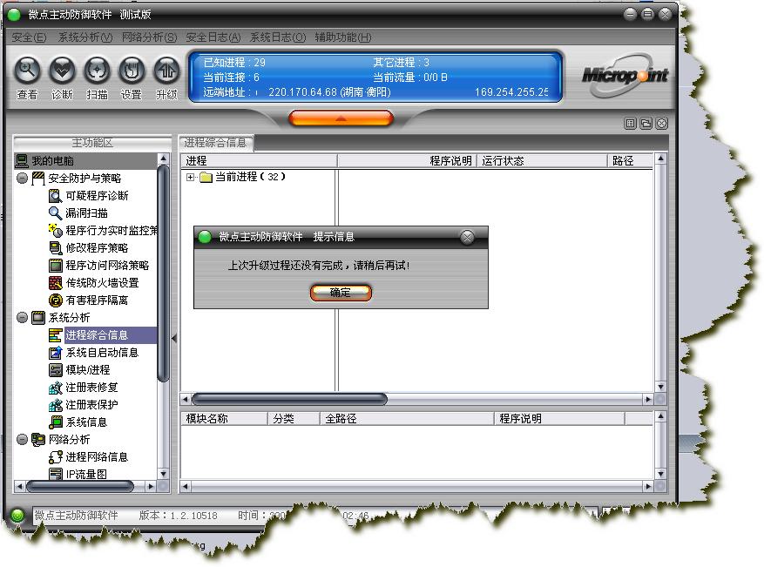Open the 系统日志(O) menu
Screen dimensions: 764x567
[278, 37]
